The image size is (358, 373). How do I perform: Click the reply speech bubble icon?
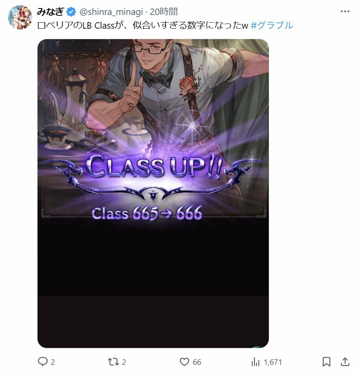tap(43, 362)
